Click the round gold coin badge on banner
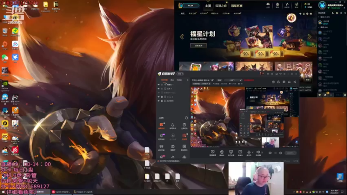This screenshot has height=195, width=347. coord(291,18)
